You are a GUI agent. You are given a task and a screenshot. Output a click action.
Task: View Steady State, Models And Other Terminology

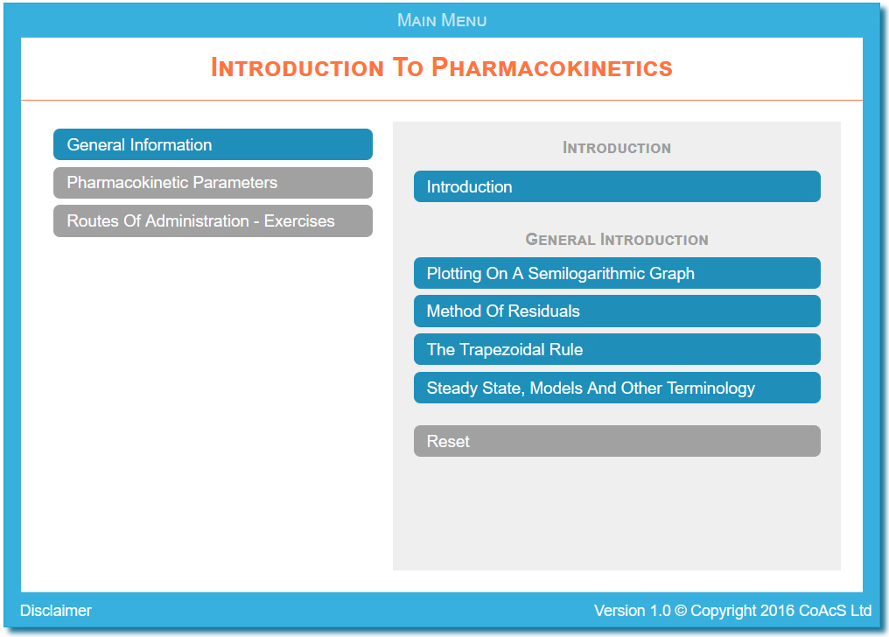point(617,388)
